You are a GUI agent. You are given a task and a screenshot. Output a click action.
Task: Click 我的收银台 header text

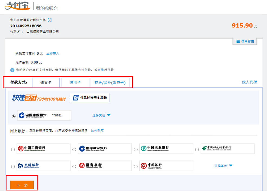(47, 8)
